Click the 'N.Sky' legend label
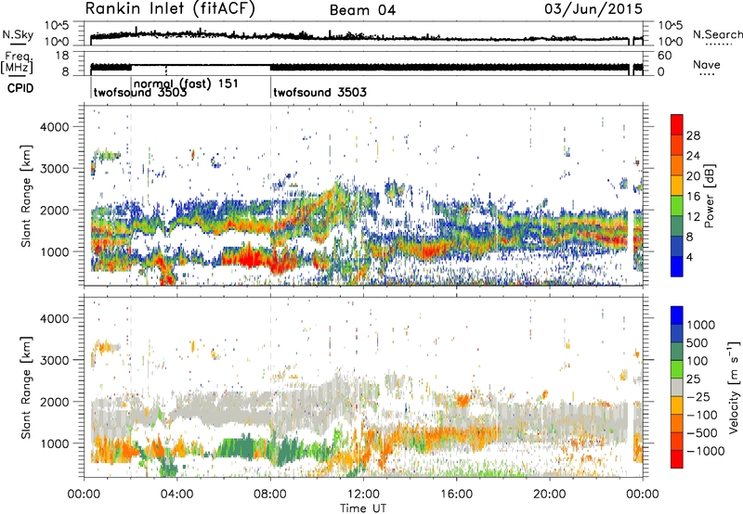 click(x=18, y=34)
